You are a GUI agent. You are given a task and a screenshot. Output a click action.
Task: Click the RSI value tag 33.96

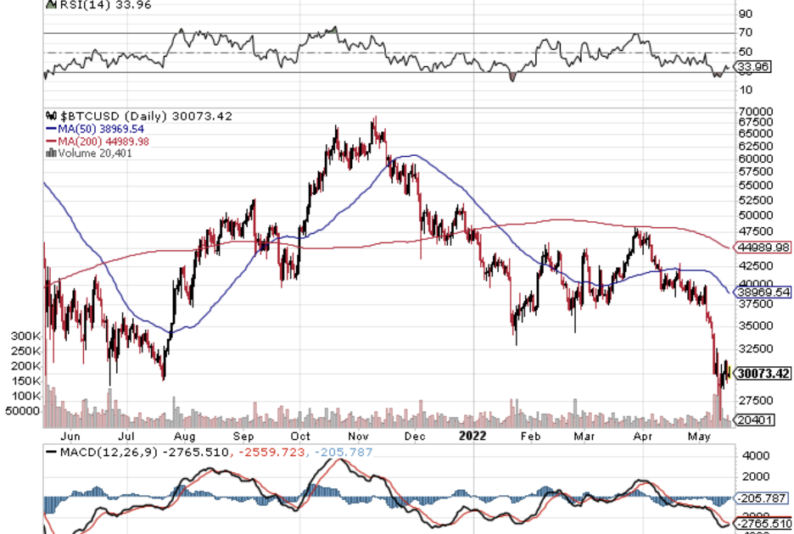click(x=752, y=66)
